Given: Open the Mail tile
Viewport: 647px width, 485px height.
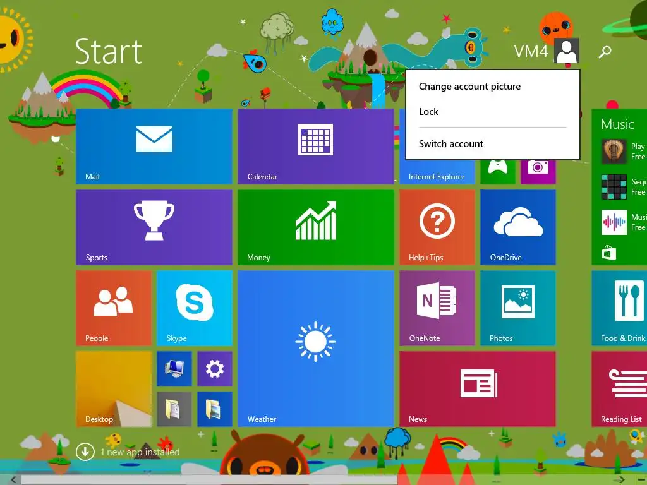Looking at the screenshot, I should (154, 147).
